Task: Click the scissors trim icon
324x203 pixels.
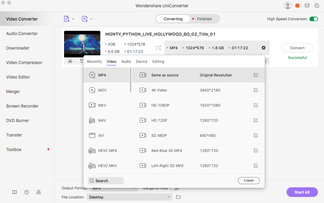Action: 70,61
